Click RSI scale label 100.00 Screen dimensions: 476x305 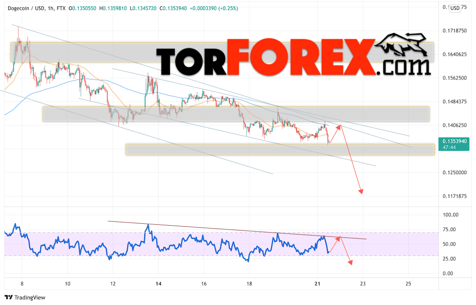[x=451, y=215]
